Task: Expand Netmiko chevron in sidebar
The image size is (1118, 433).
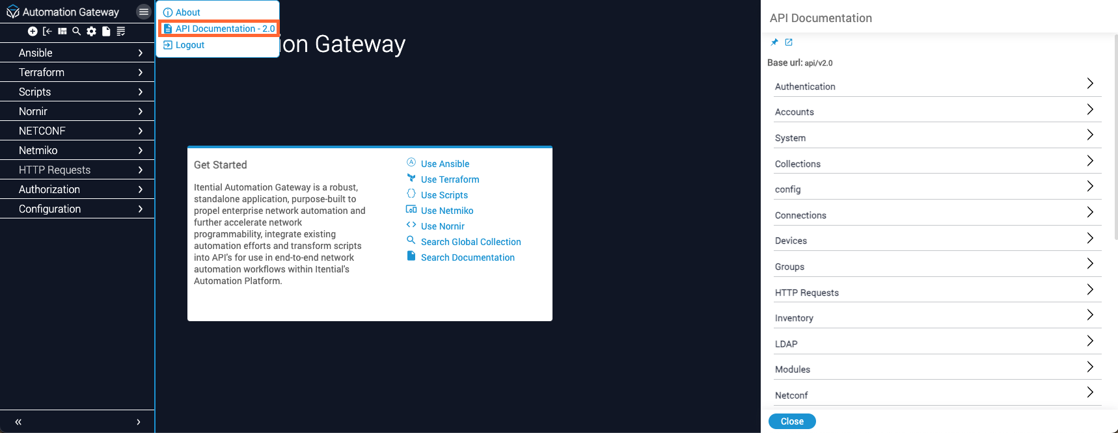Action: (141, 150)
